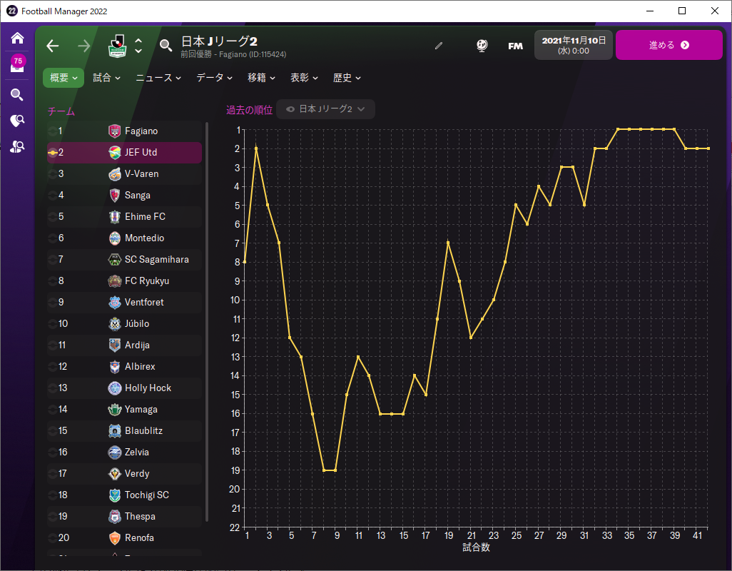
Task: Open the Zelvia team link
Action: coord(137,453)
